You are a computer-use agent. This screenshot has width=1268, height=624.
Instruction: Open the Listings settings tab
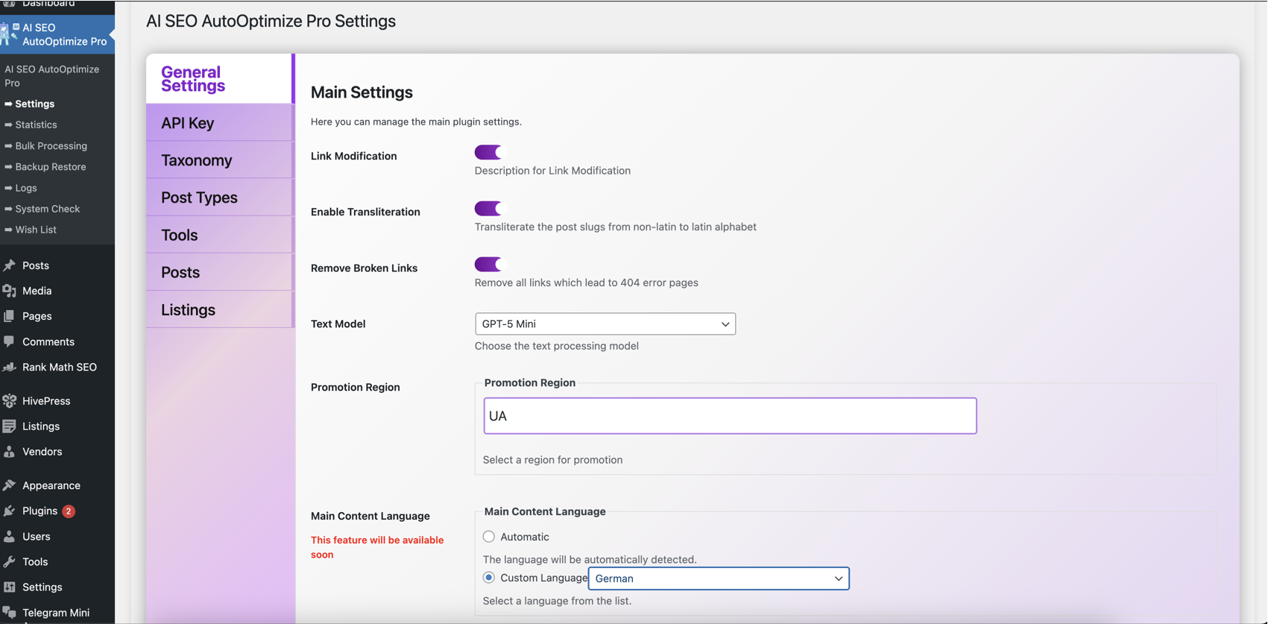tap(220, 309)
